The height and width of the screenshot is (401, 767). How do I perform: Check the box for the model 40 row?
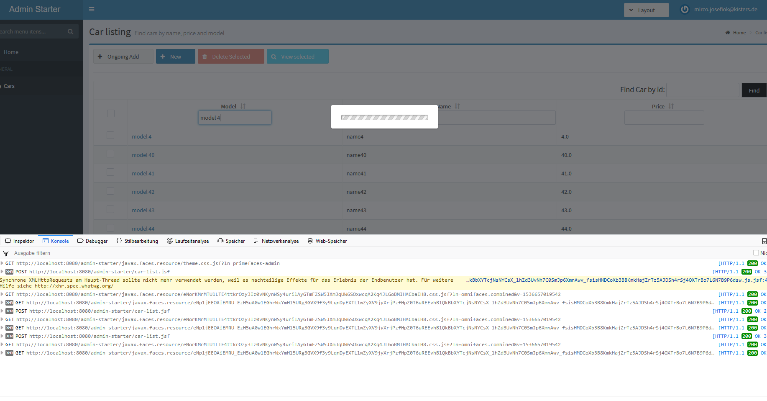(x=110, y=154)
